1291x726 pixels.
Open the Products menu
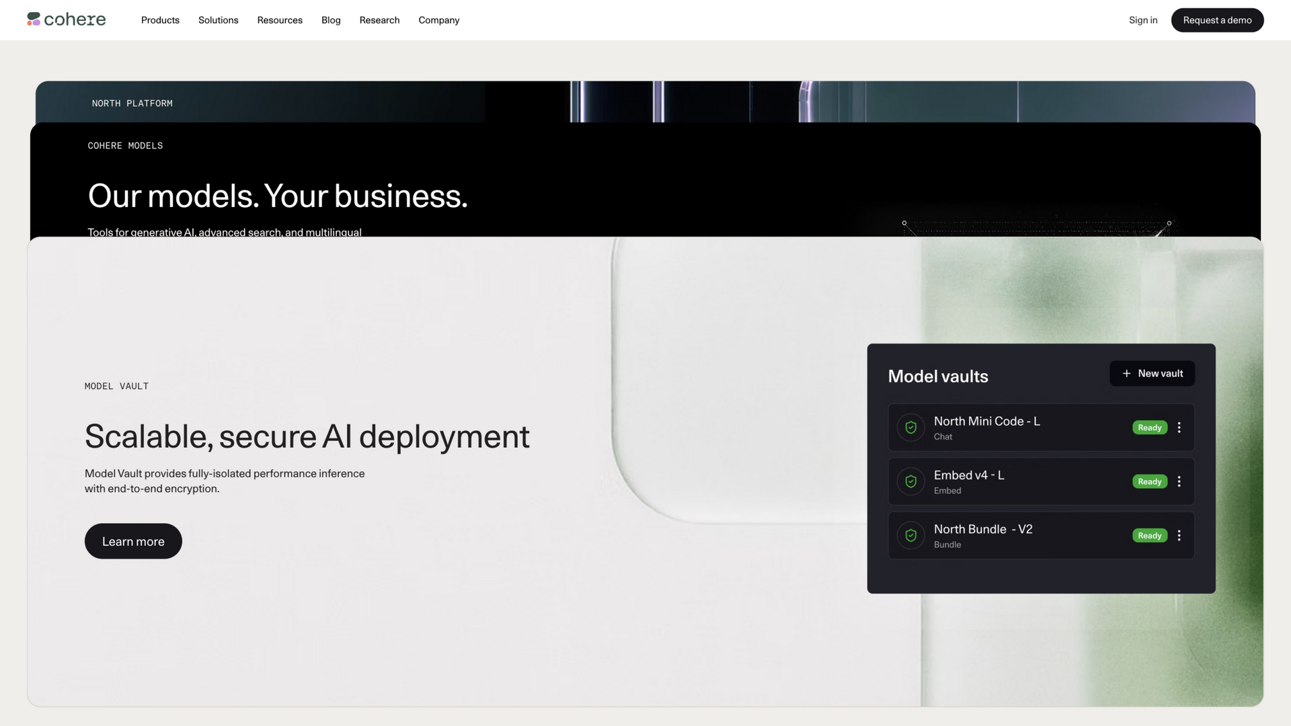pyautogui.click(x=160, y=20)
